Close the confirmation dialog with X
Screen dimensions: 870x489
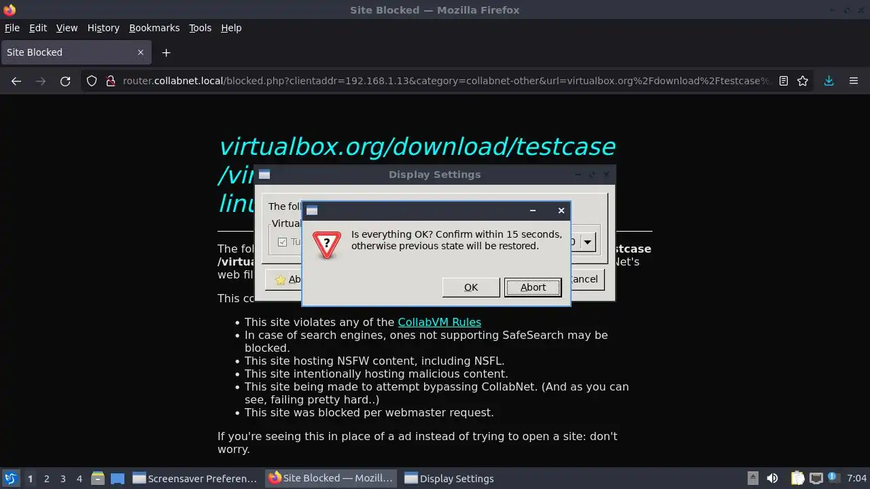click(x=561, y=211)
